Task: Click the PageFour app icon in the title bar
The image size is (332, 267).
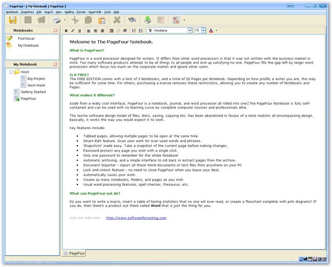Action: click(x=6, y=6)
